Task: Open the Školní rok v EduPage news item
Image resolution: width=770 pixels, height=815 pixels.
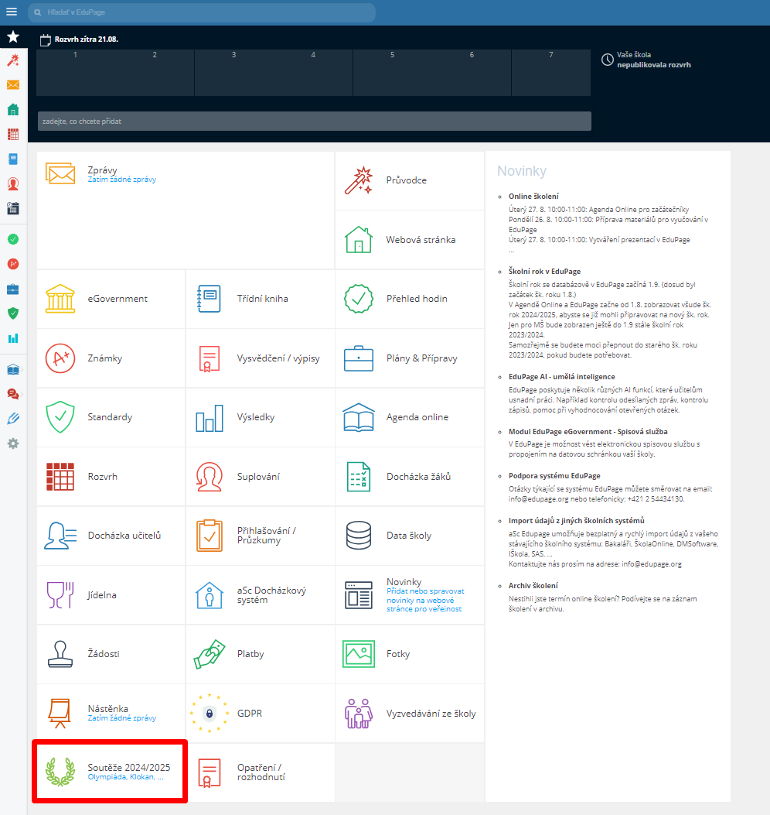Action: 545,272
